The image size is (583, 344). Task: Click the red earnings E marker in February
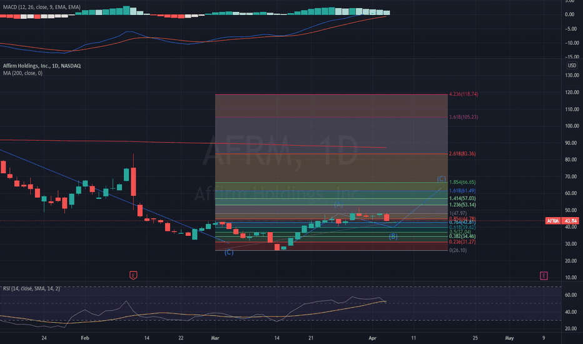click(133, 276)
